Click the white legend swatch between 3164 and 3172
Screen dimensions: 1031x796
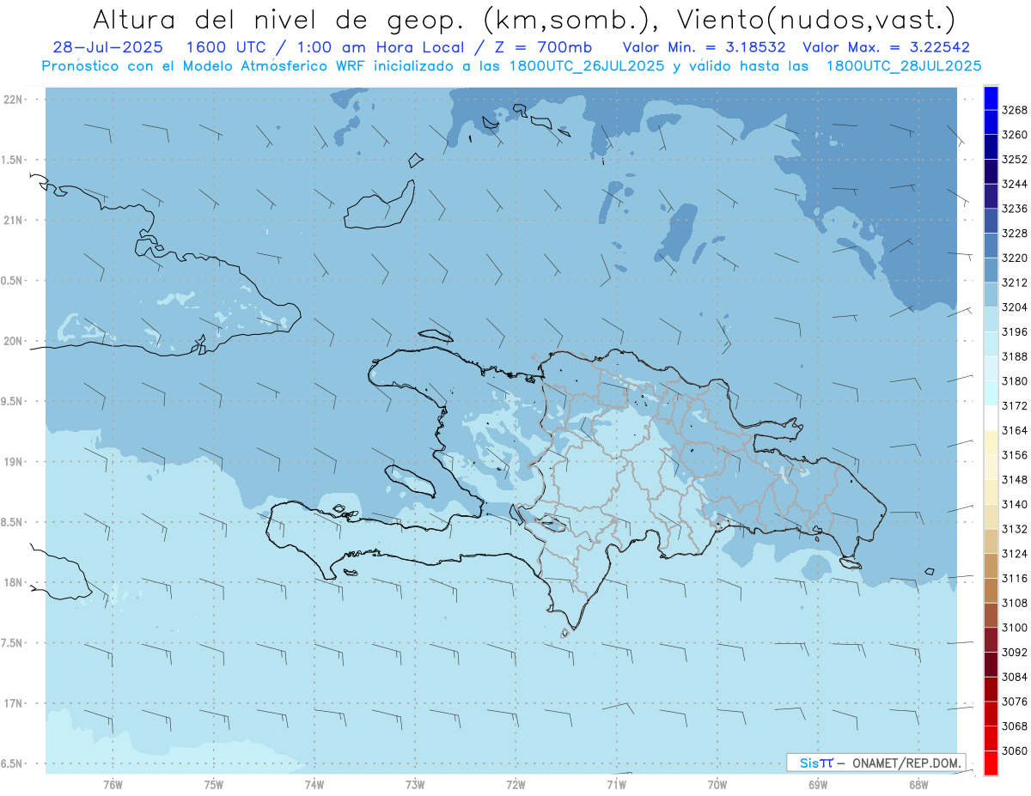(x=991, y=417)
